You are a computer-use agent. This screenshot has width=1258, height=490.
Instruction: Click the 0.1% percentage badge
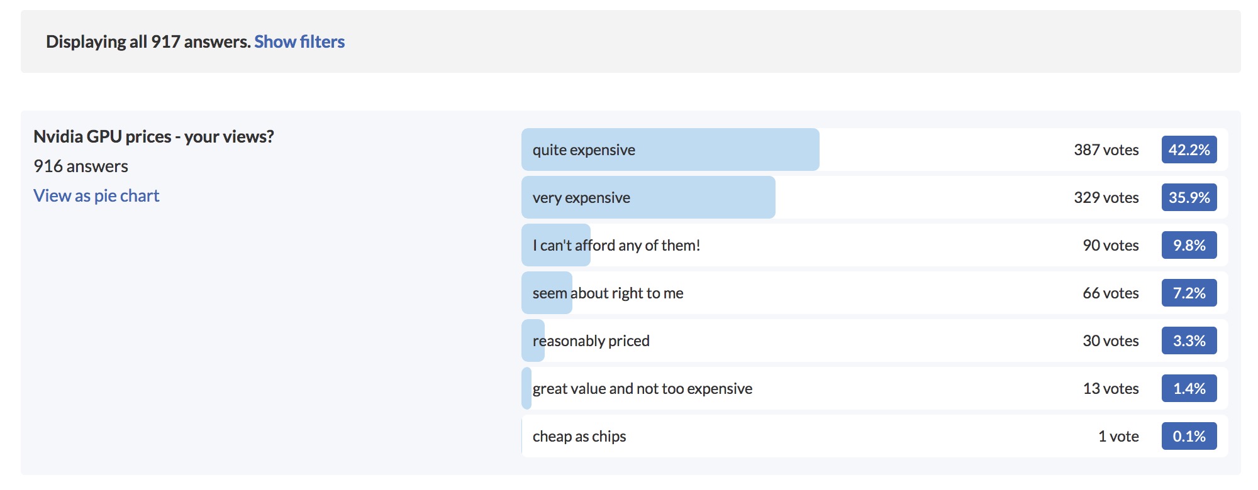click(1189, 436)
